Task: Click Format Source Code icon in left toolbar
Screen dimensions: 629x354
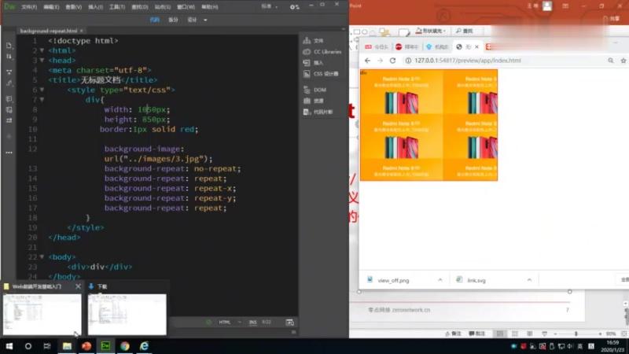Action: (9, 83)
